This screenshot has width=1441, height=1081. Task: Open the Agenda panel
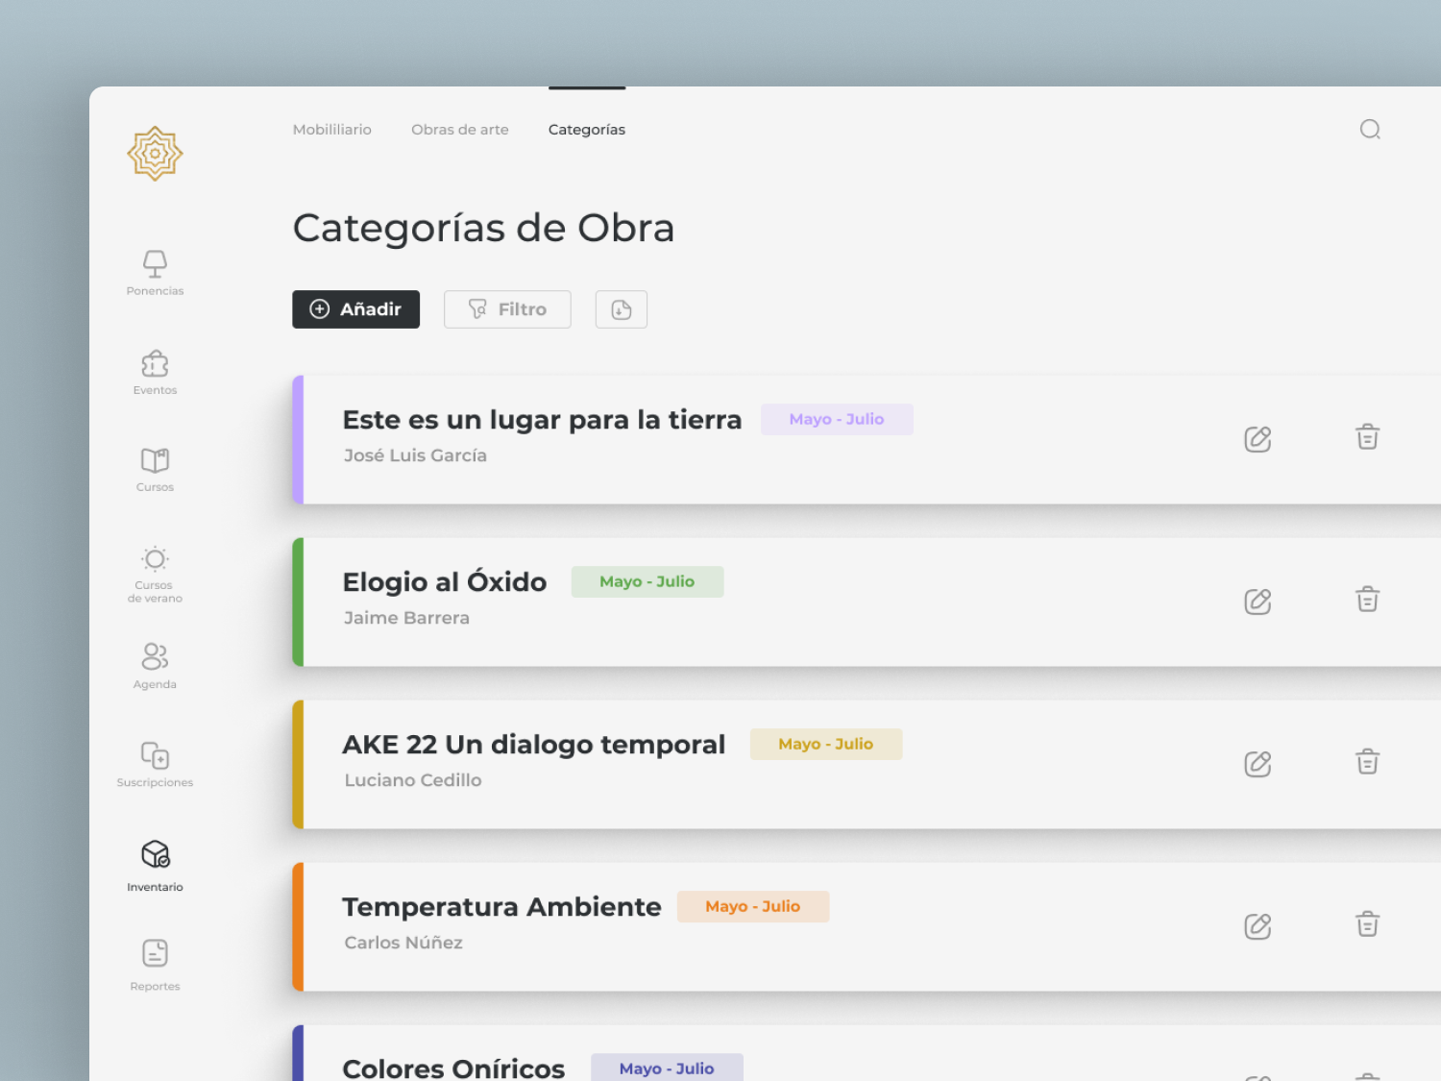(x=154, y=663)
